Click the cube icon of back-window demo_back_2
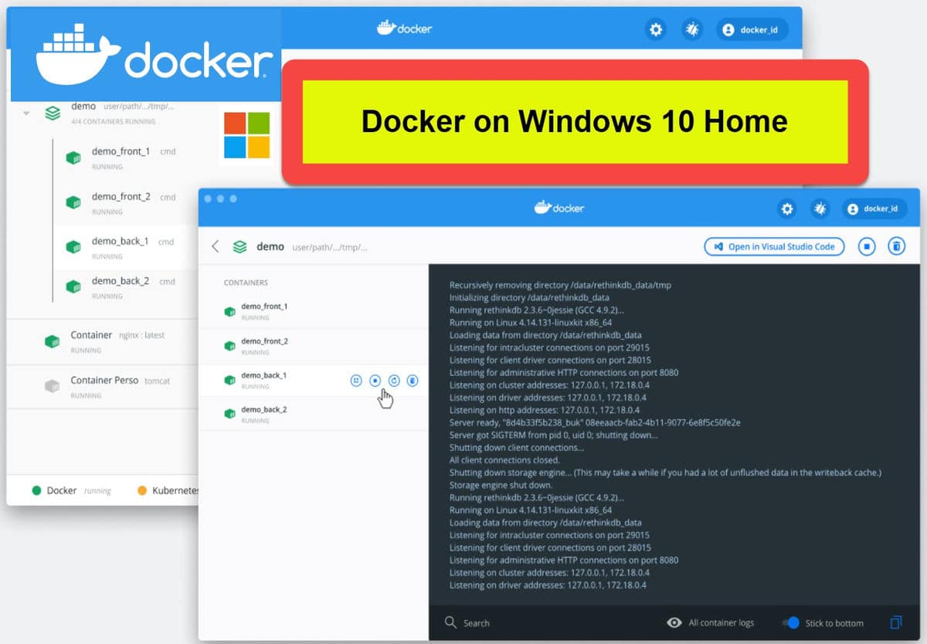Screen dimensions: 927x644 pos(73,286)
